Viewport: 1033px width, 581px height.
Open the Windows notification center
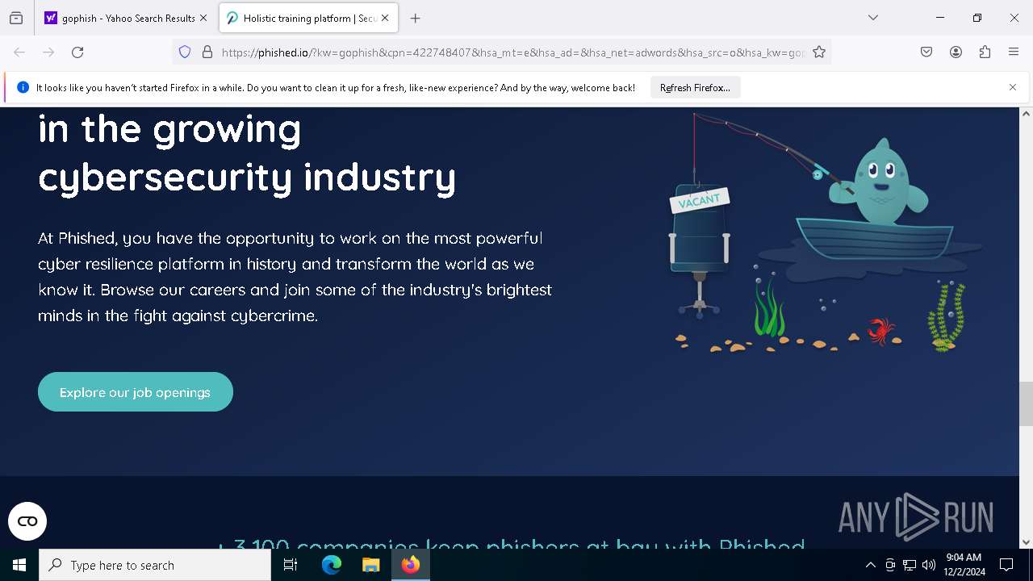[x=1006, y=565]
